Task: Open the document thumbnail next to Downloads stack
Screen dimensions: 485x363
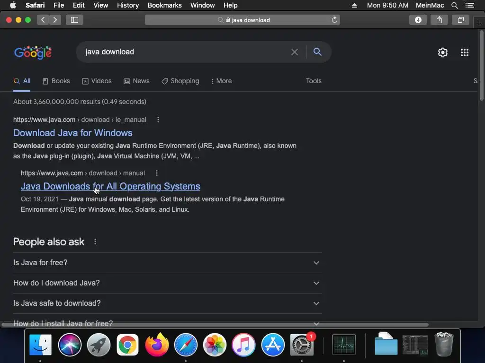Action: pyautogui.click(x=415, y=345)
